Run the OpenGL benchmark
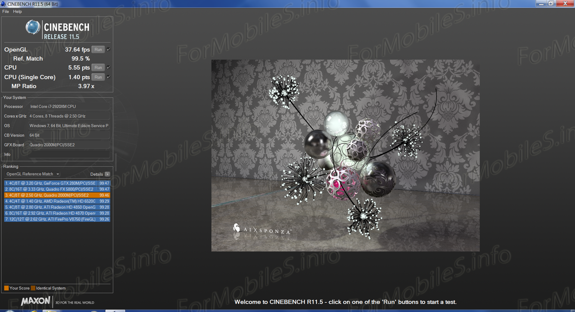 click(98, 49)
